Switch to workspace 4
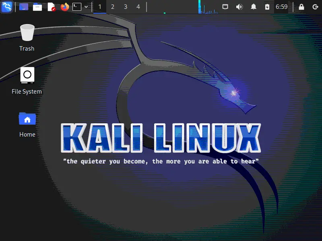322x241 pixels. 138,7
